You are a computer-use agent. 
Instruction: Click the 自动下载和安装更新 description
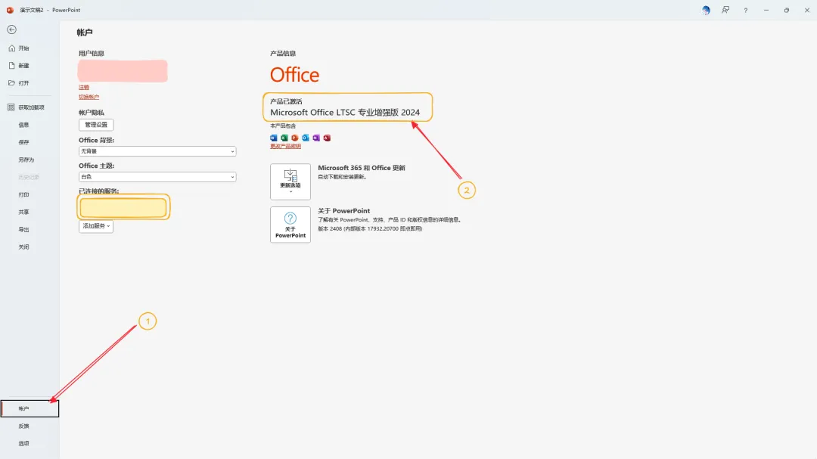[343, 177]
